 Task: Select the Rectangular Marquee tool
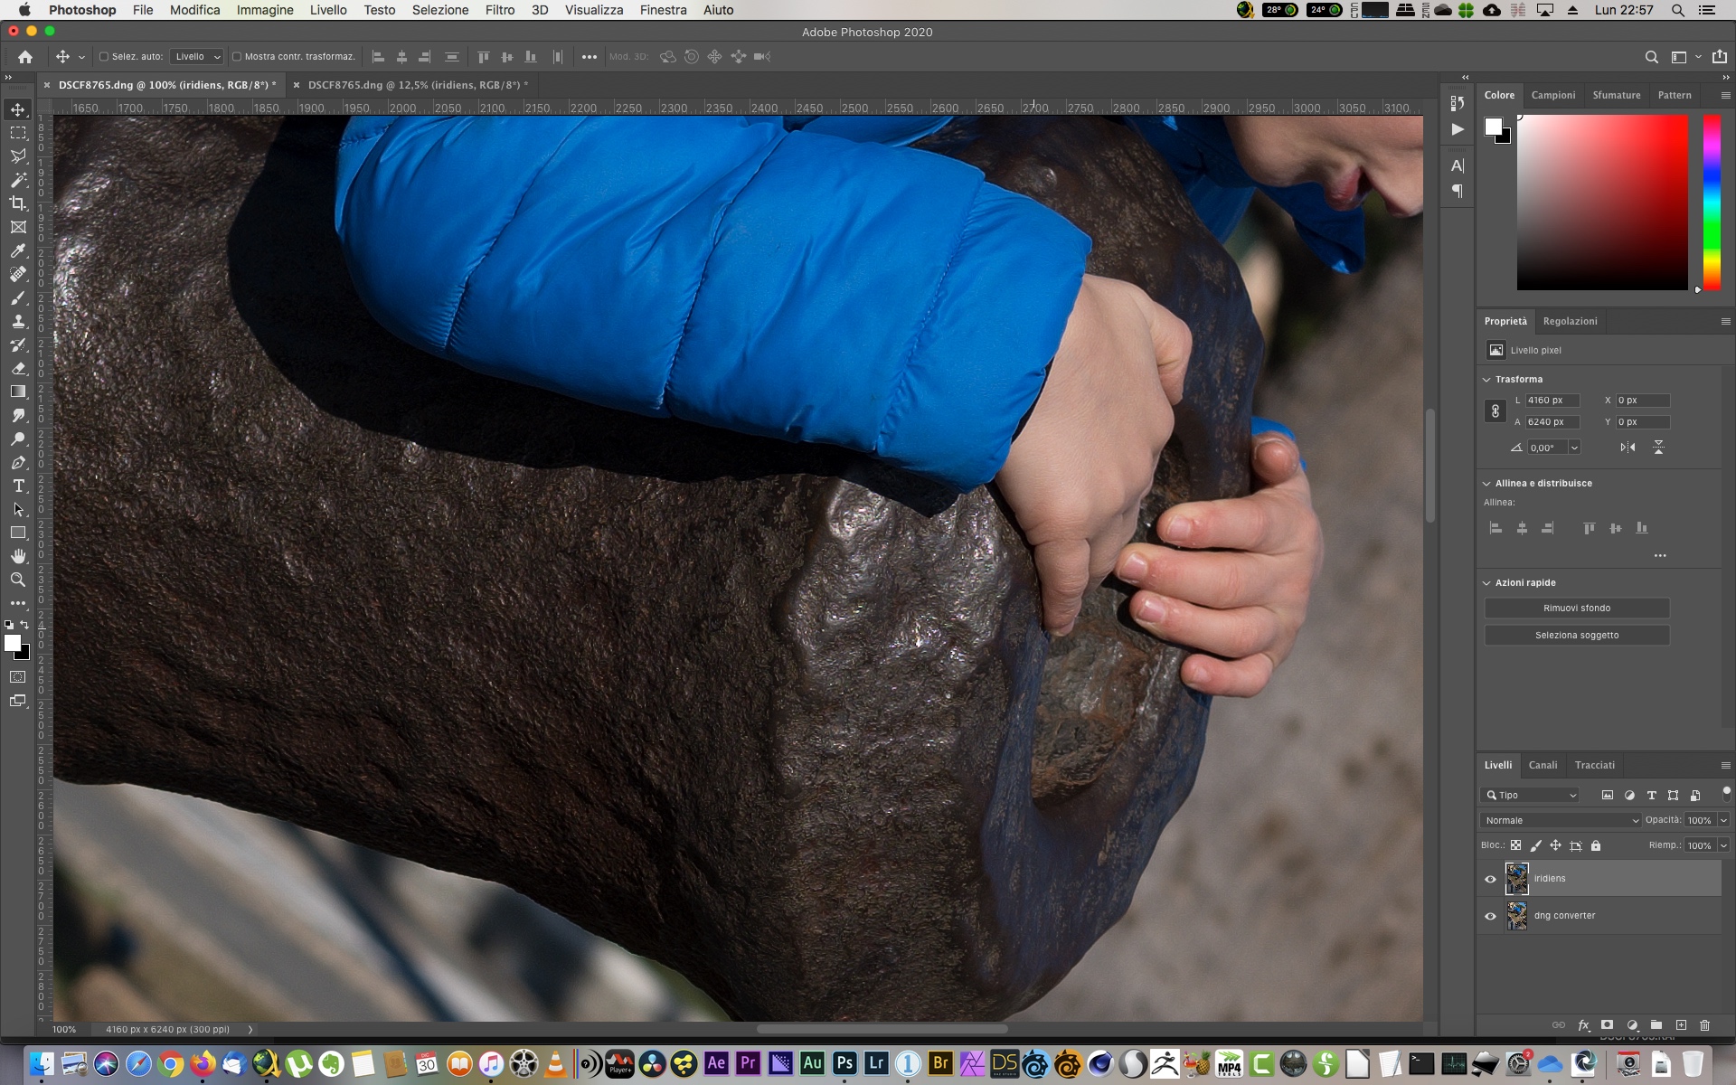click(x=18, y=133)
